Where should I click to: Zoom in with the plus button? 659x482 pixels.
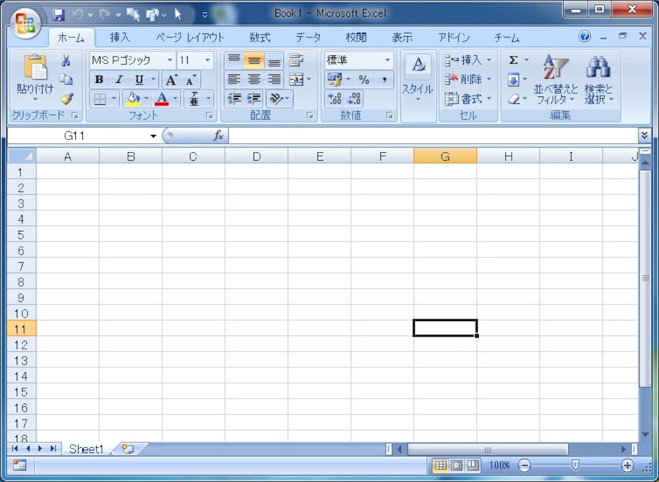click(627, 465)
